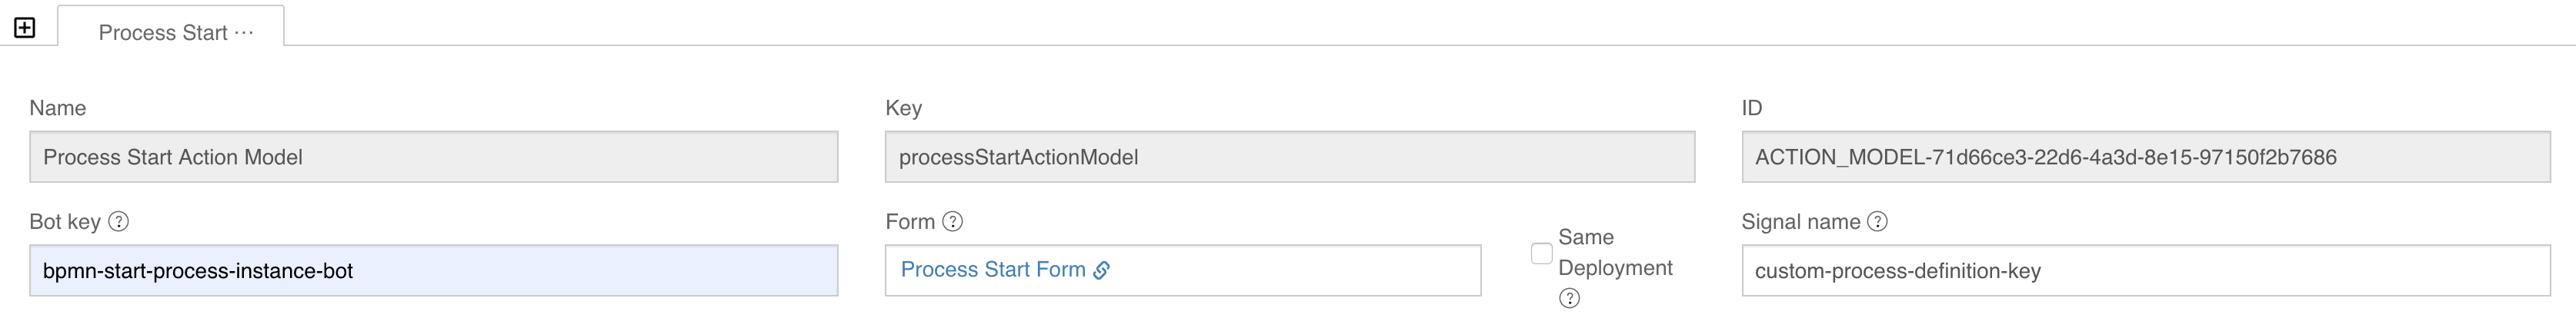Click the Bot key label

(x=65, y=221)
